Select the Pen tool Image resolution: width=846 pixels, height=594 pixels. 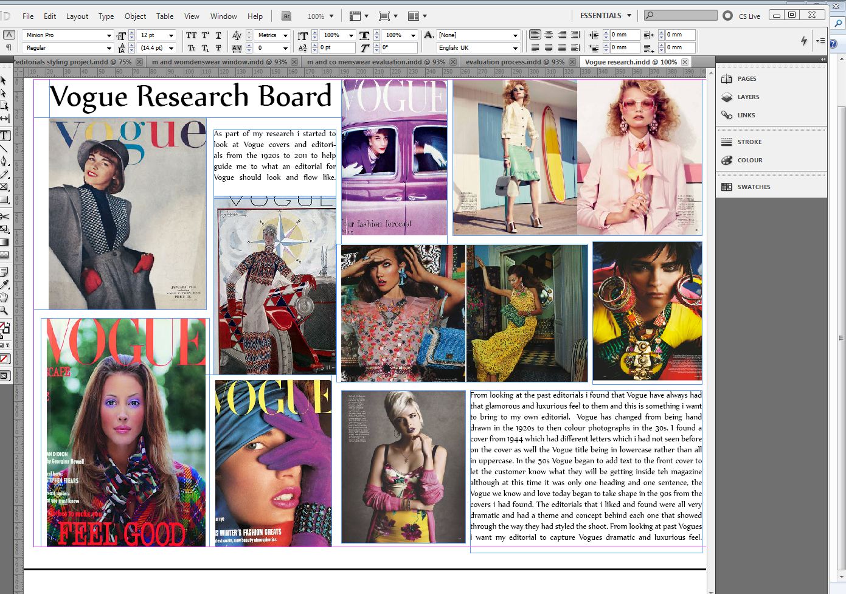coord(4,161)
